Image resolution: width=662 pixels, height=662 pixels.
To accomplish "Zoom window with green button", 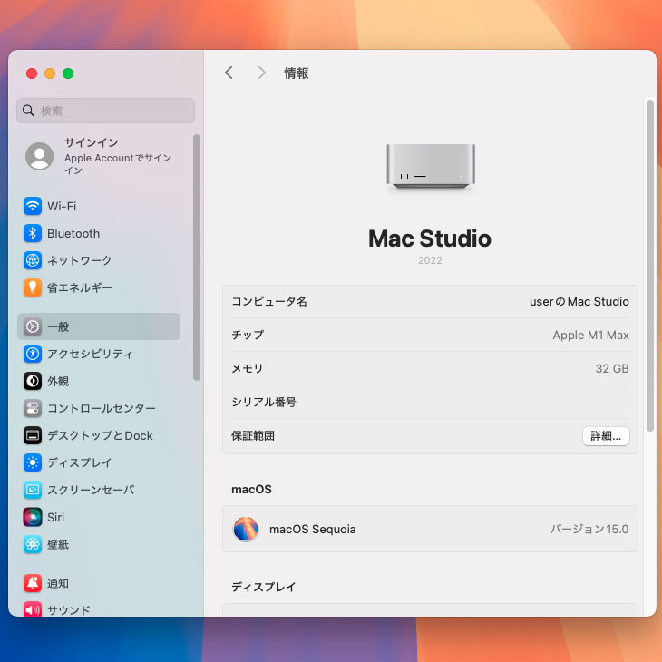I will (x=68, y=73).
